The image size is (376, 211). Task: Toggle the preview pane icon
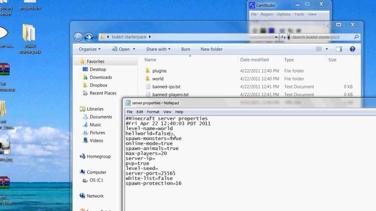tap(339, 49)
